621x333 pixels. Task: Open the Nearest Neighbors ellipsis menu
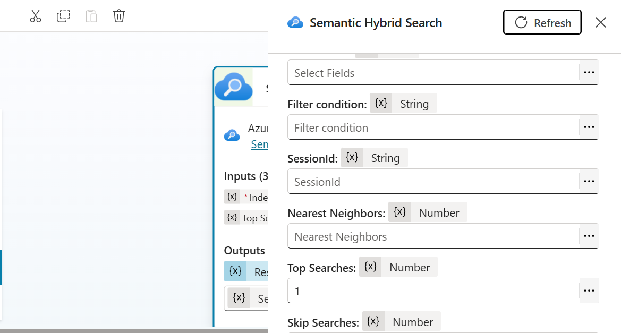(x=589, y=236)
